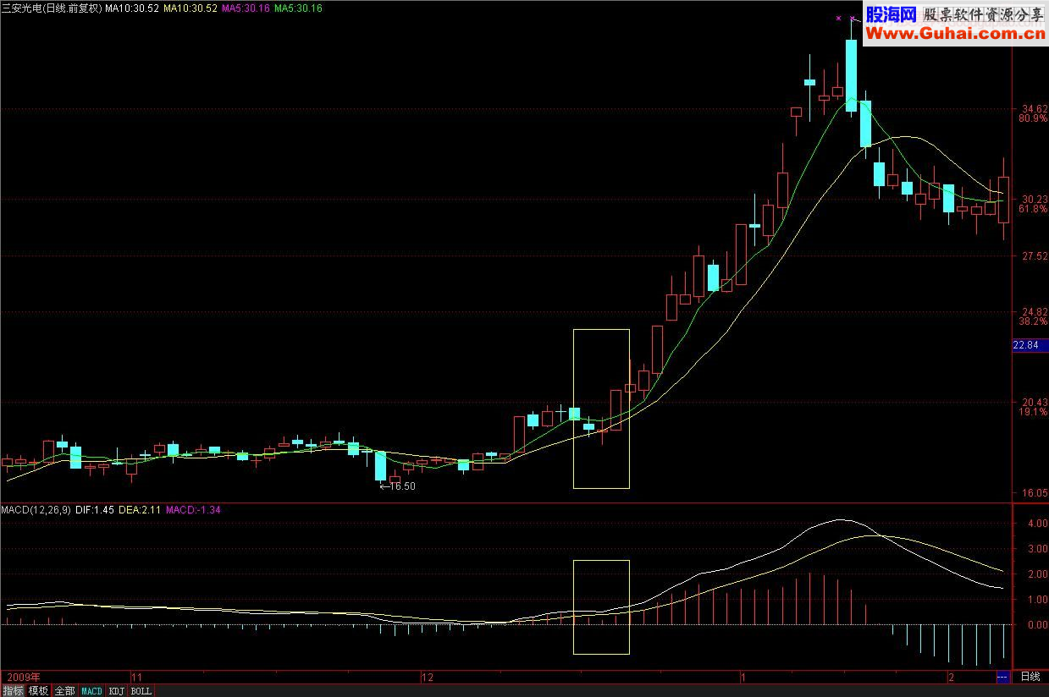The width and height of the screenshot is (1049, 697).
Task: Click the yellow MA10:30.52 label
Action: (190, 8)
